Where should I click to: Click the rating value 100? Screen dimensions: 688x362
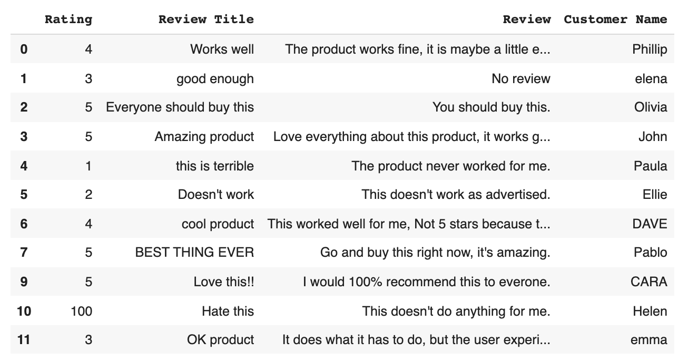[81, 311]
